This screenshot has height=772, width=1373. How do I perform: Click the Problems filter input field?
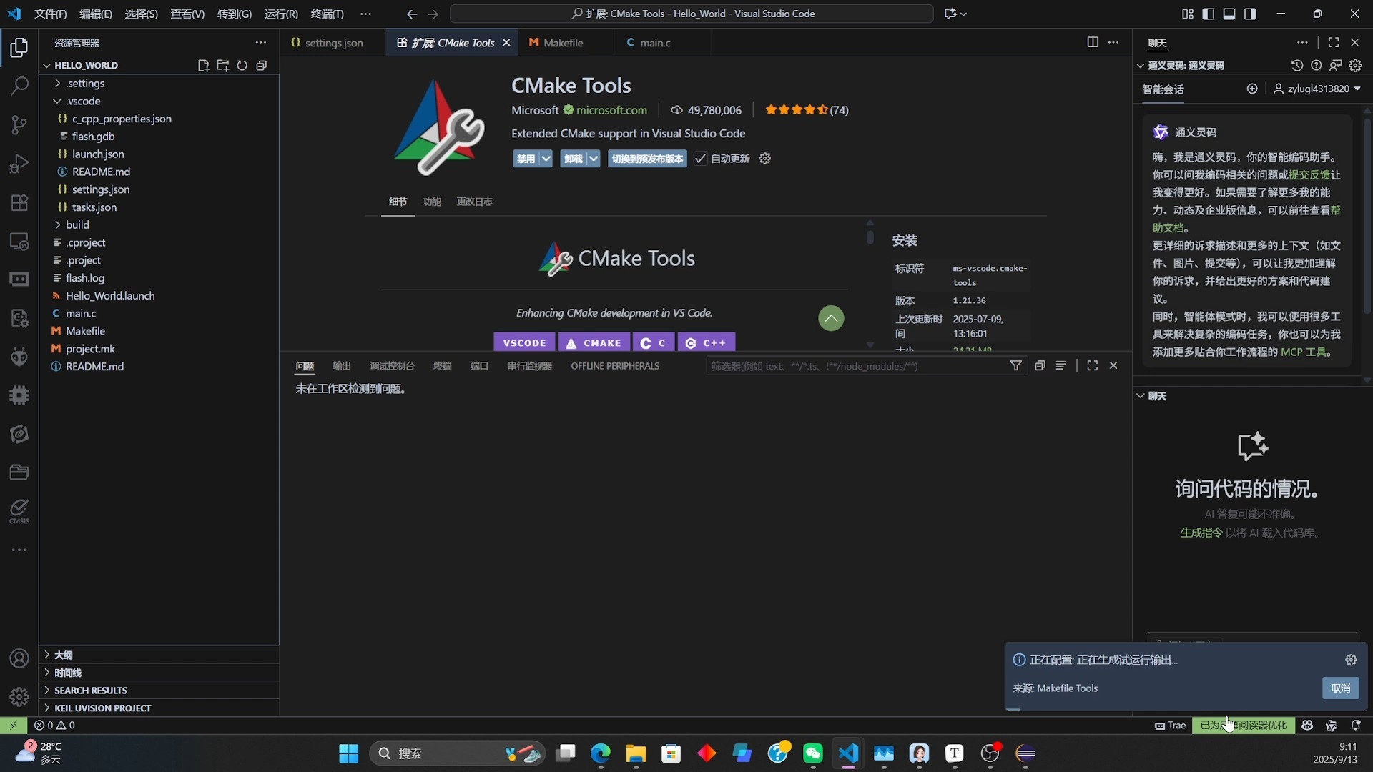(857, 366)
